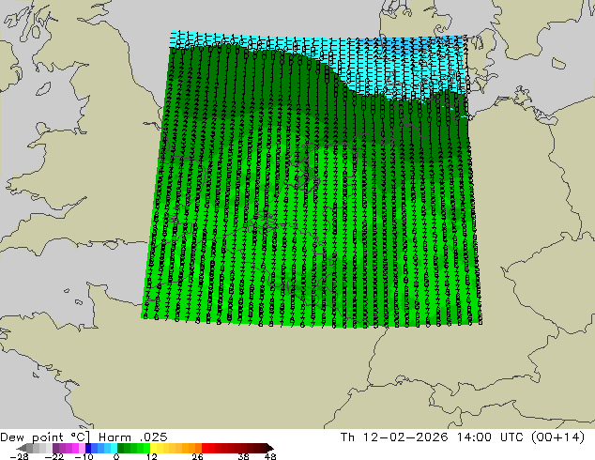Click the dark green segment of the color scale
The image size is (595, 460).
point(121,448)
